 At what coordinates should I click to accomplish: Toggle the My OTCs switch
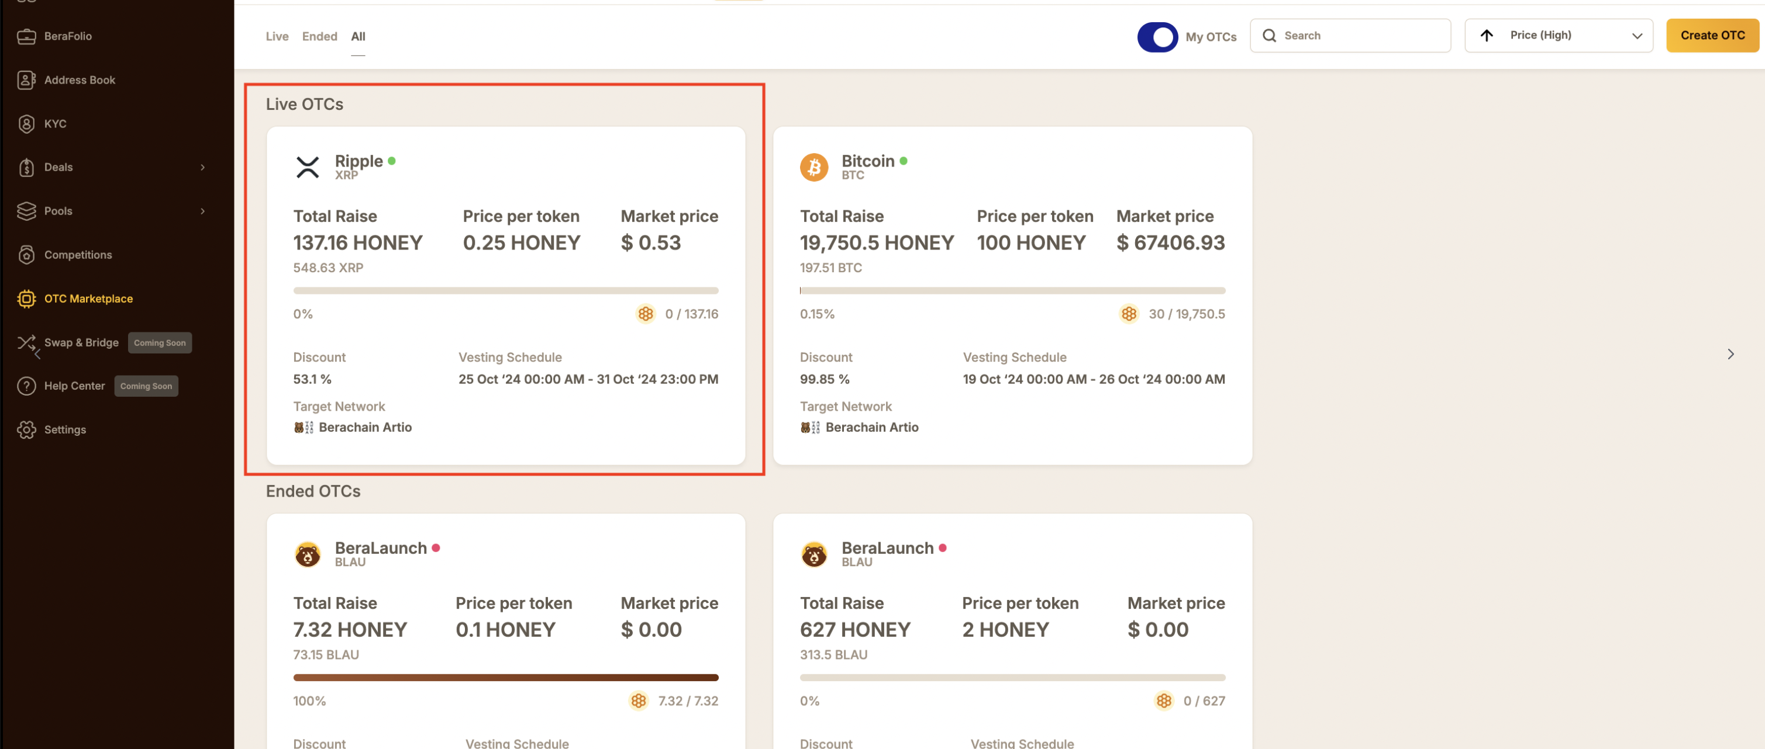[x=1157, y=37]
